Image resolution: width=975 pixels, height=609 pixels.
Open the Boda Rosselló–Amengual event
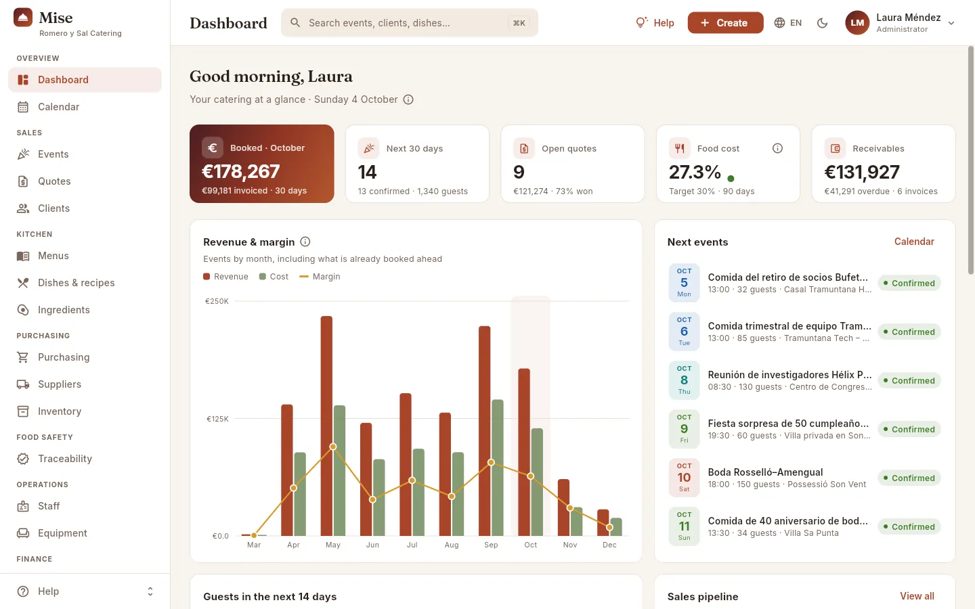[x=804, y=478]
